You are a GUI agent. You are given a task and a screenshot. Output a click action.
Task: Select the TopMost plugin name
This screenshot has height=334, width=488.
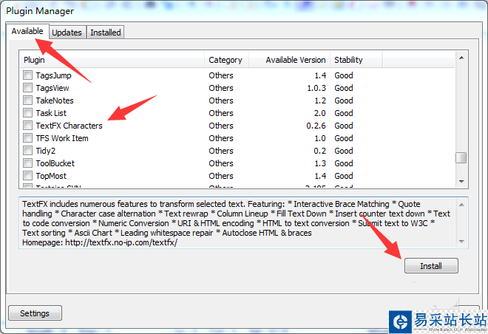pos(51,176)
